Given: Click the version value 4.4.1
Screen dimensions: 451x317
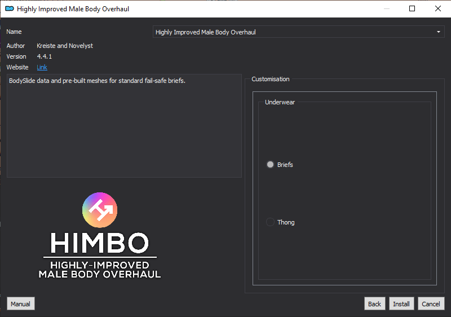Looking at the screenshot, I should coord(45,56).
